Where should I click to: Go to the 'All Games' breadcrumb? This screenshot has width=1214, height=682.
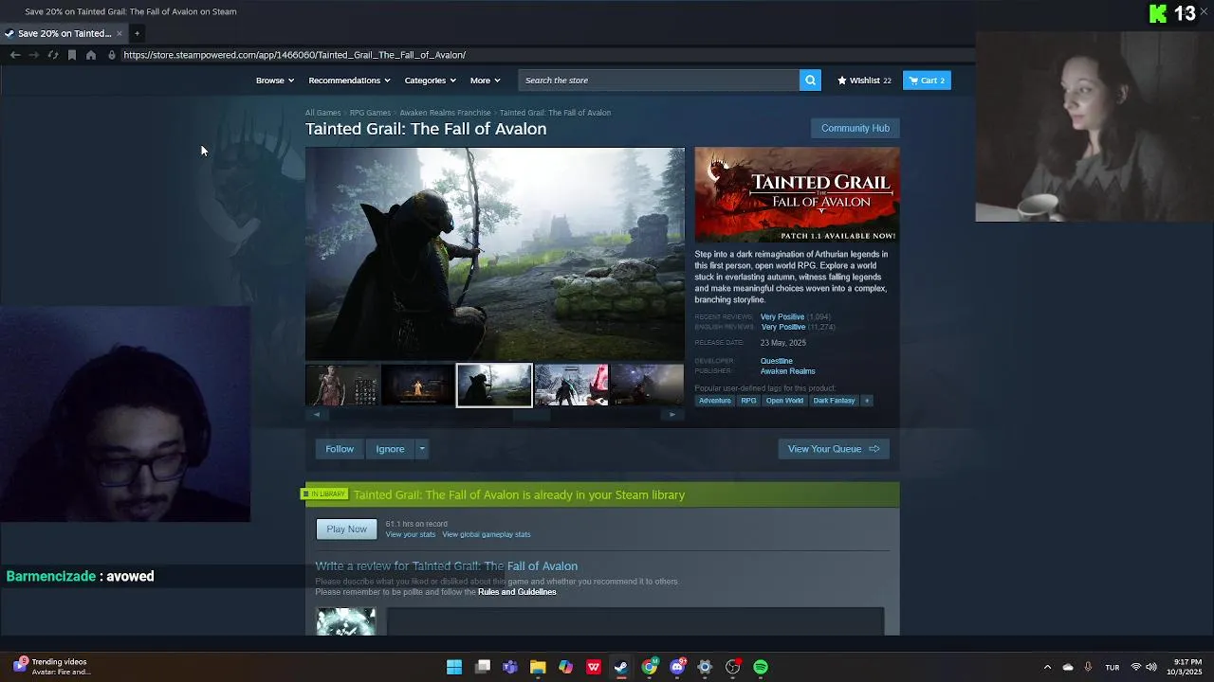[x=322, y=113]
